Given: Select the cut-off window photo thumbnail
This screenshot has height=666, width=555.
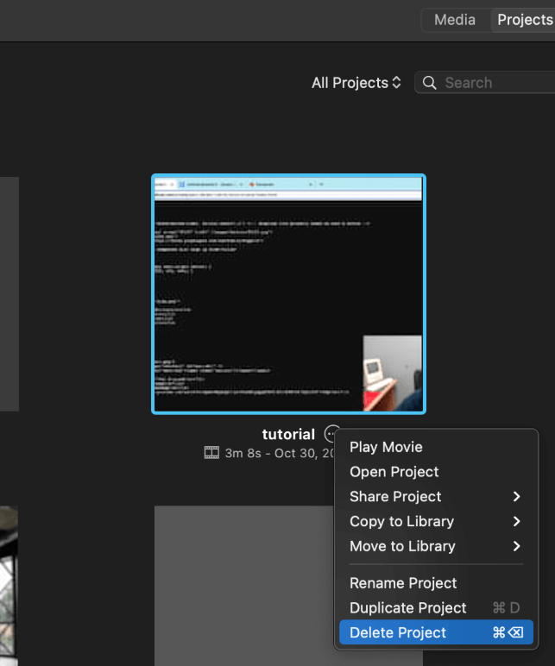Looking at the screenshot, I should pyautogui.click(x=9, y=587).
